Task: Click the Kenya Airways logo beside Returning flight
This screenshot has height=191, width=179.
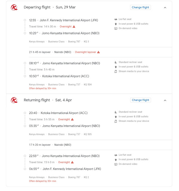Action: 14,100
